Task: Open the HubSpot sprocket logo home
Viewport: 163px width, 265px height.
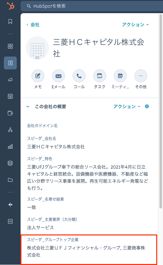Action: (x=11, y=6)
